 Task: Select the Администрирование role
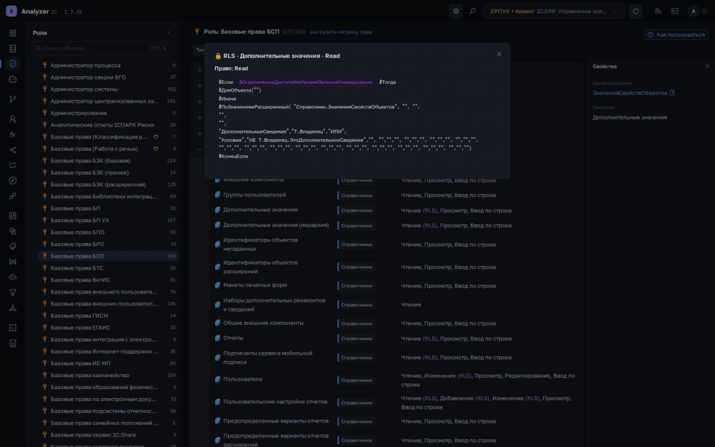pyautogui.click(x=108, y=112)
